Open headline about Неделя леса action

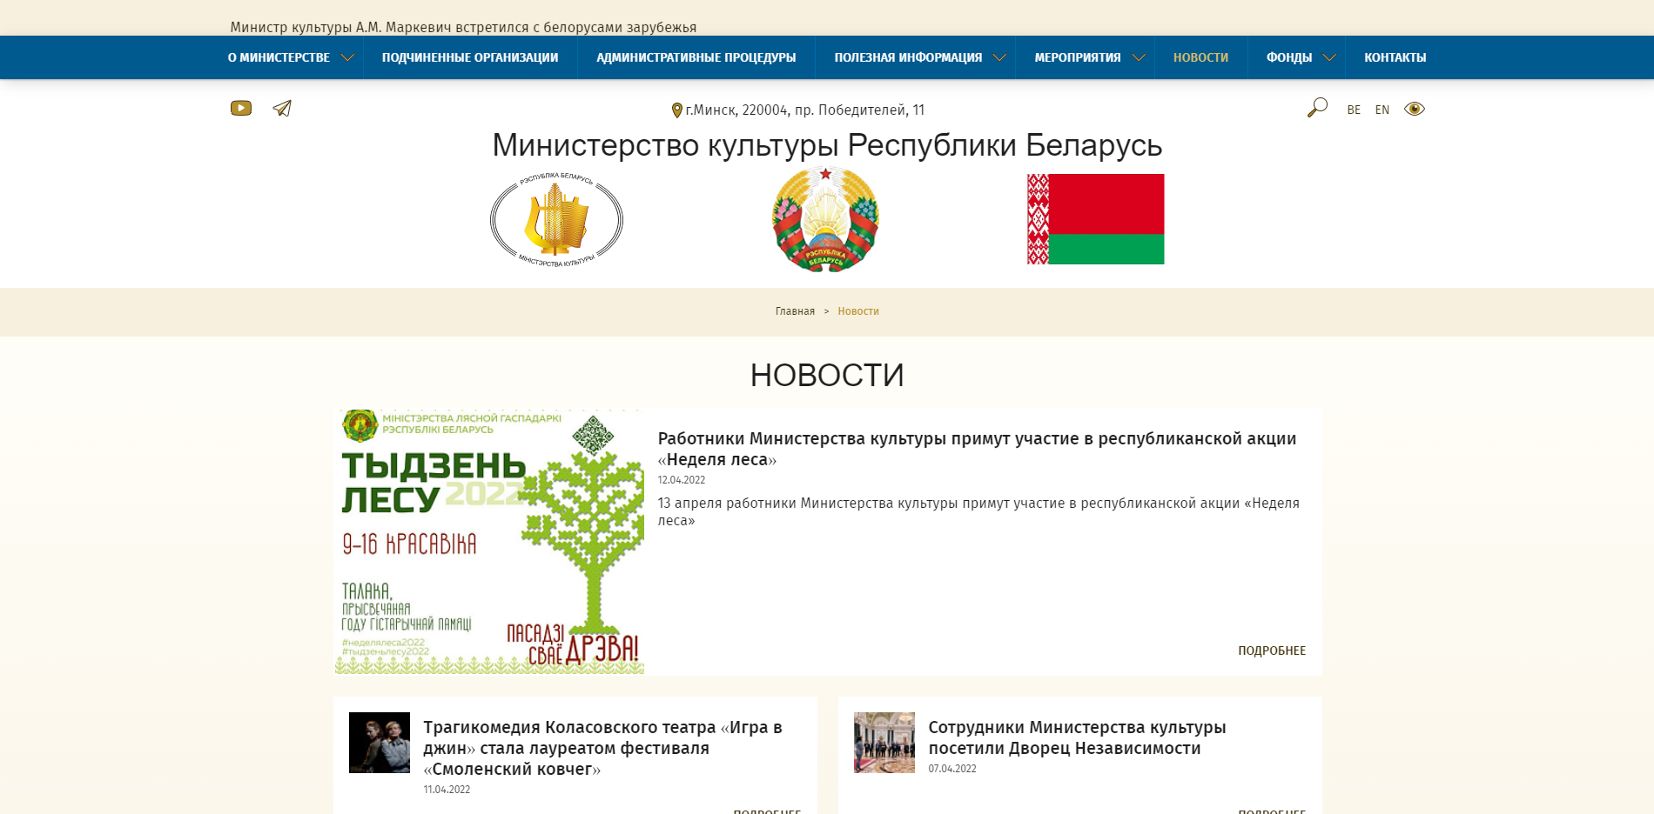[x=977, y=449]
